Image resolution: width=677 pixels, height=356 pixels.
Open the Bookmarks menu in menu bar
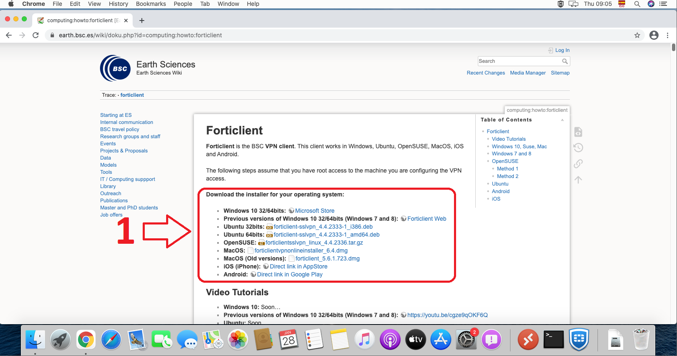[x=151, y=4]
